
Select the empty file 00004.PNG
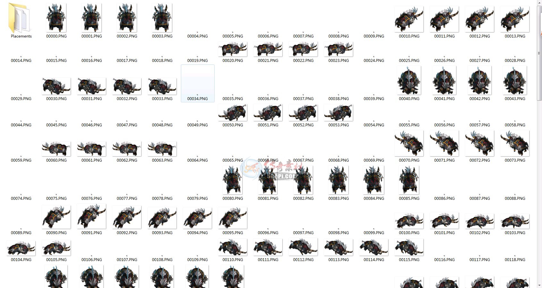coord(198,36)
